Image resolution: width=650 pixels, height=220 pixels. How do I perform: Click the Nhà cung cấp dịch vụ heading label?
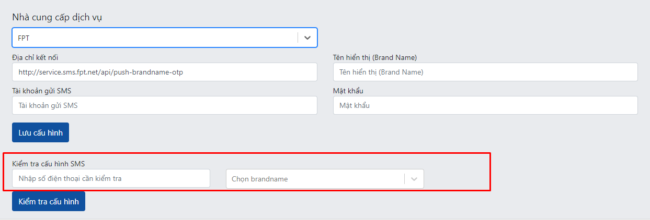pos(57,17)
